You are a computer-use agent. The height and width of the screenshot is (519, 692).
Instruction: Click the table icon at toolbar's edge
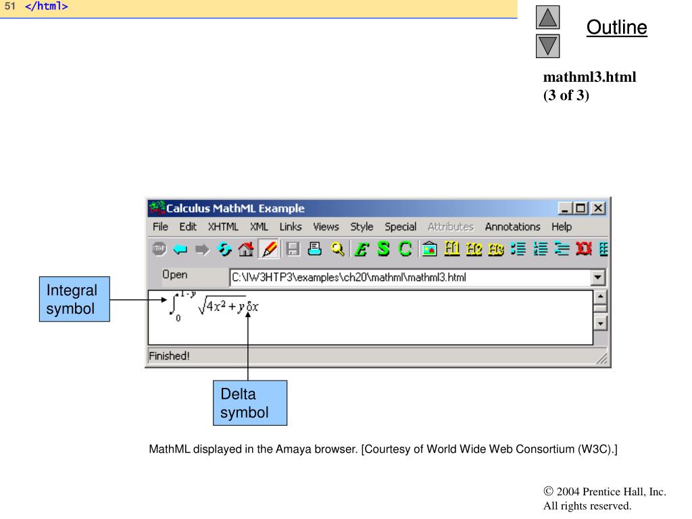[603, 249]
